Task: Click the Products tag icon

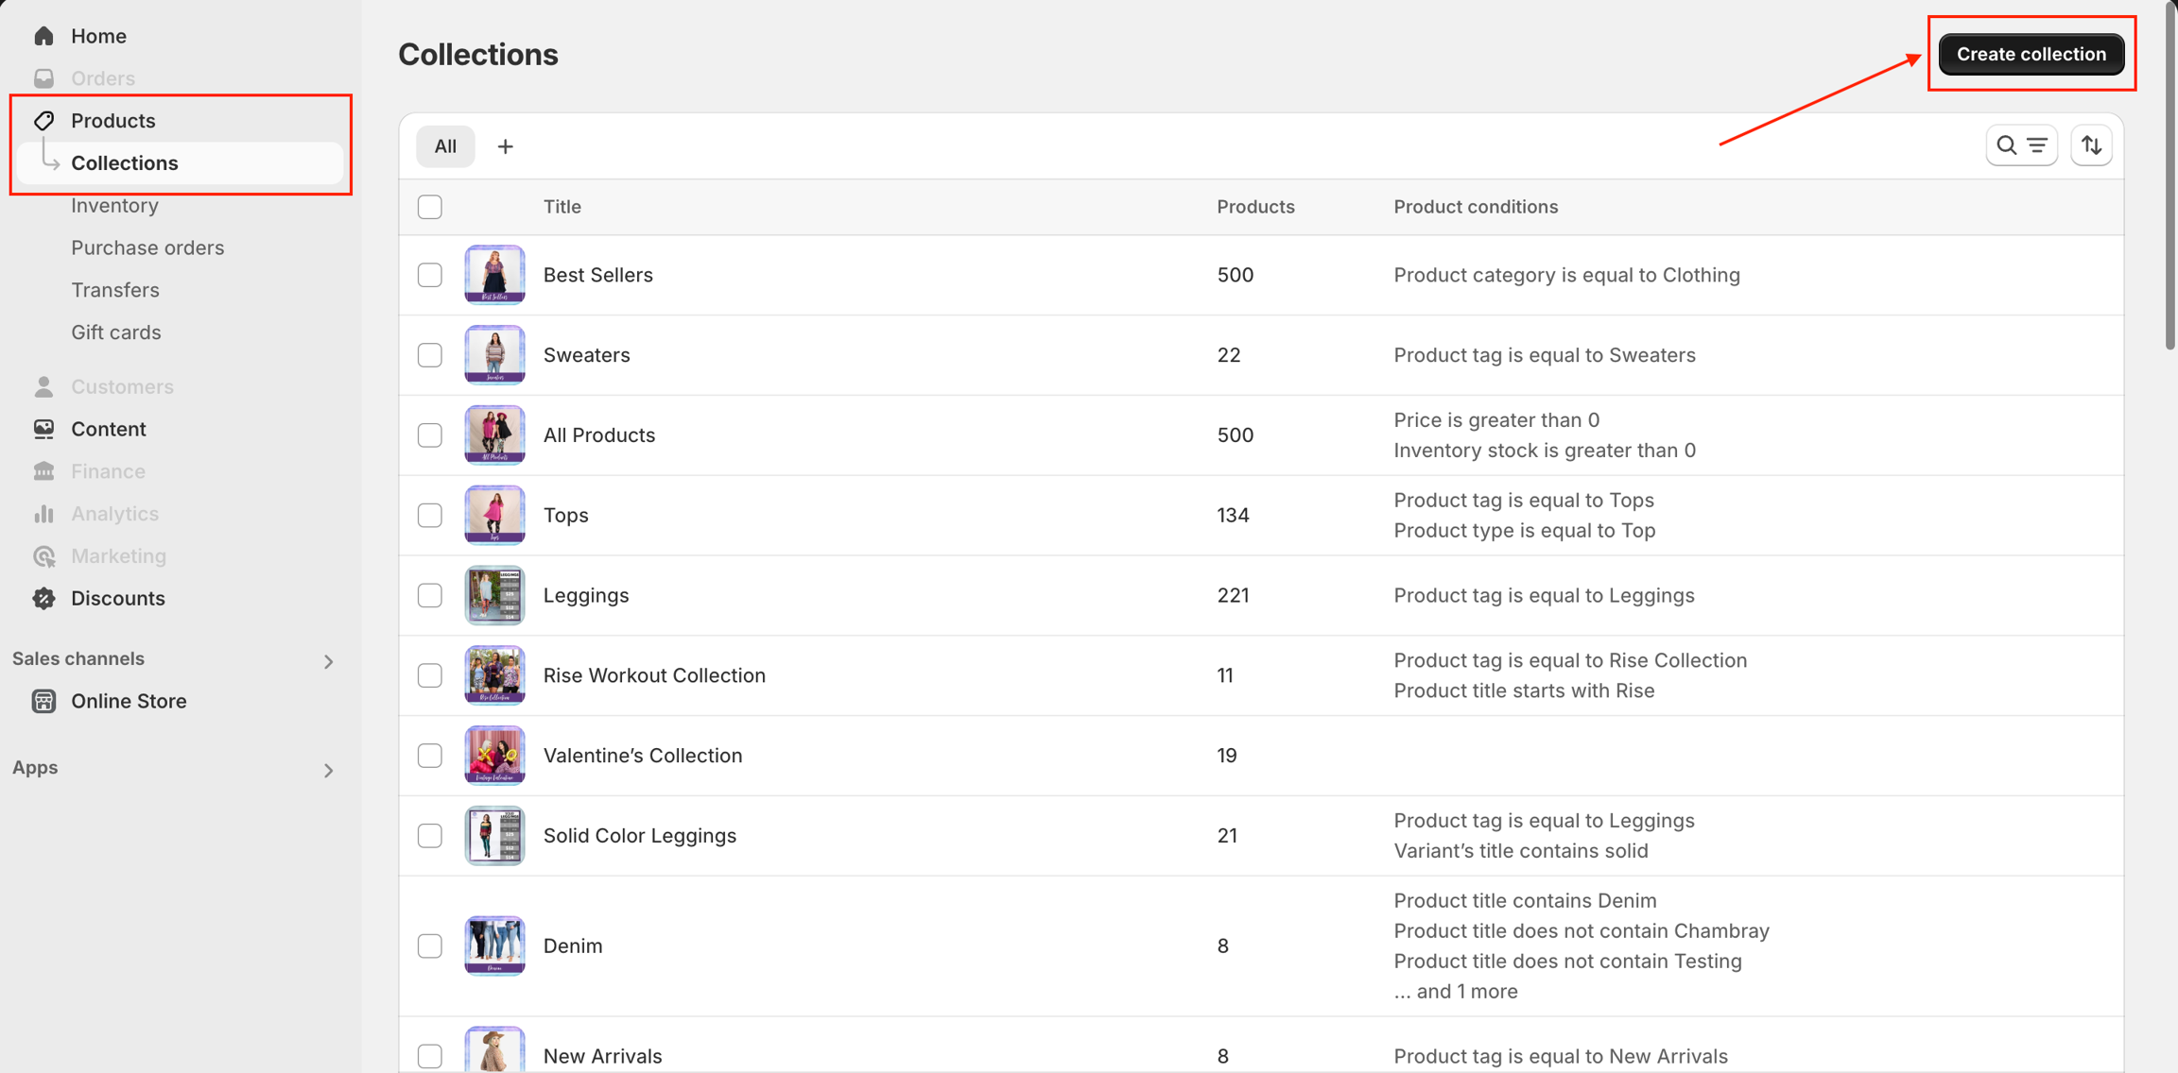Action: tap(43, 120)
